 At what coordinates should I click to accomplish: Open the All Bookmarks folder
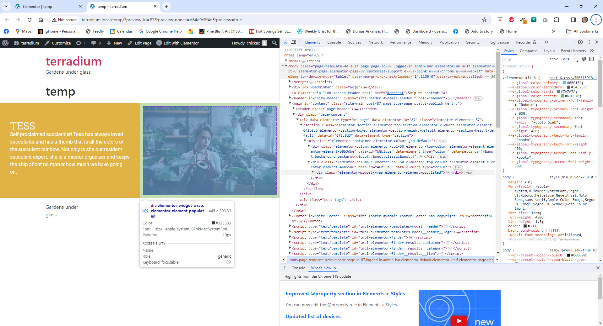[x=583, y=31]
